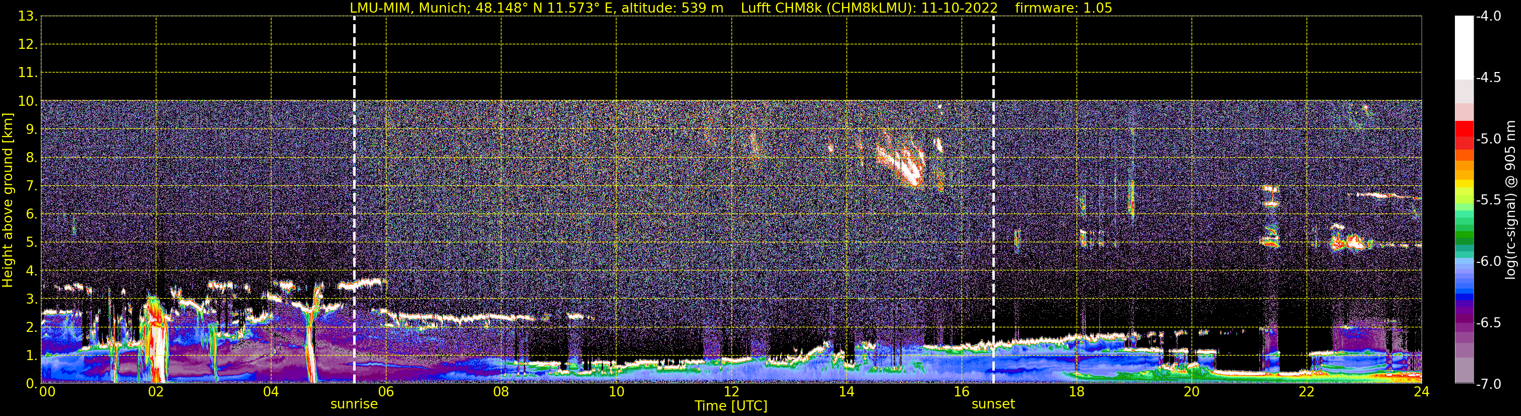The width and height of the screenshot is (1521, 416).
Task: Click the "20" time axis tick label
Action: 1192,392
